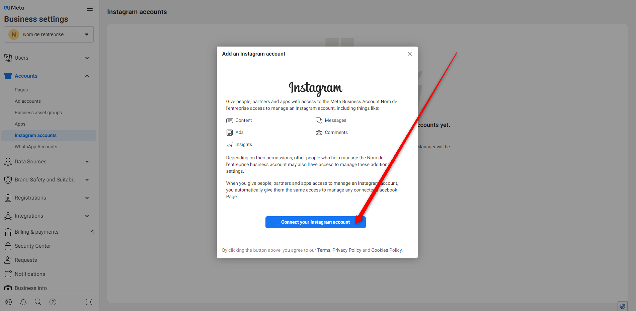Viewport: 636px width, 311px height.
Task: Click the Notifications sidebar icon
Action: pyautogui.click(x=8, y=274)
